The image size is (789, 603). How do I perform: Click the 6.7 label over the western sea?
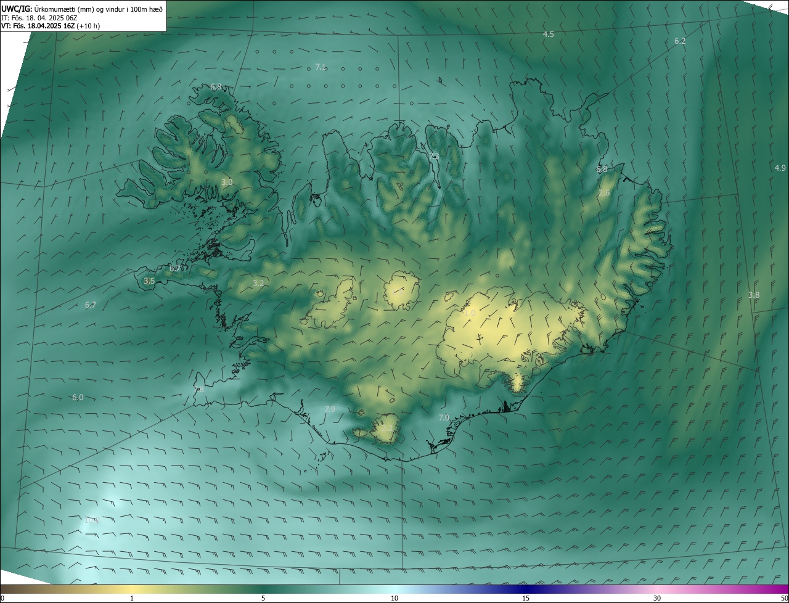(91, 305)
